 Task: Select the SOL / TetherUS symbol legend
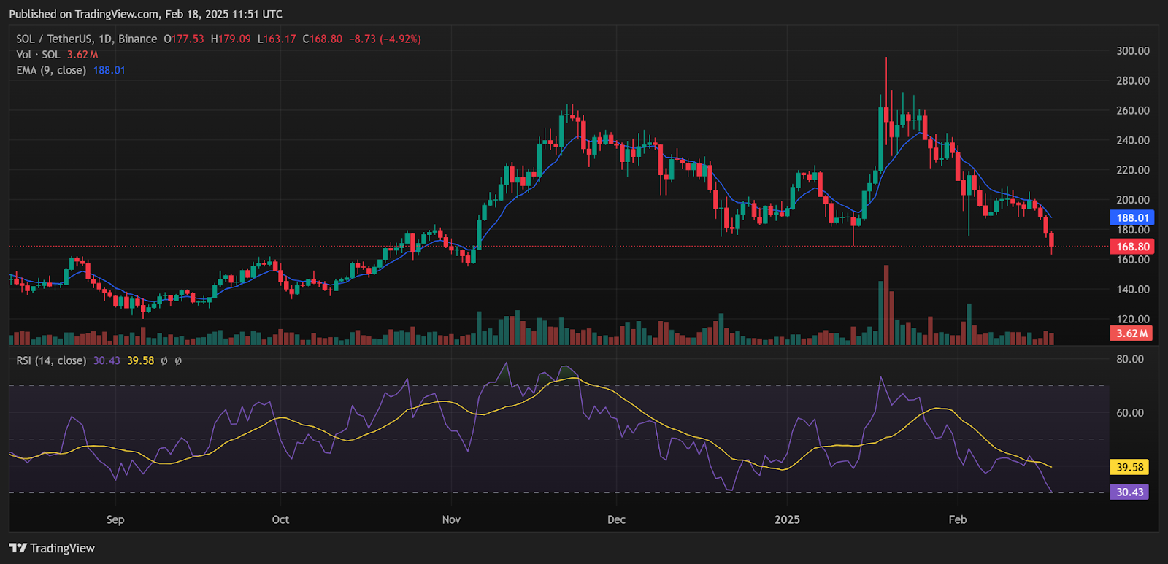[x=86, y=39]
